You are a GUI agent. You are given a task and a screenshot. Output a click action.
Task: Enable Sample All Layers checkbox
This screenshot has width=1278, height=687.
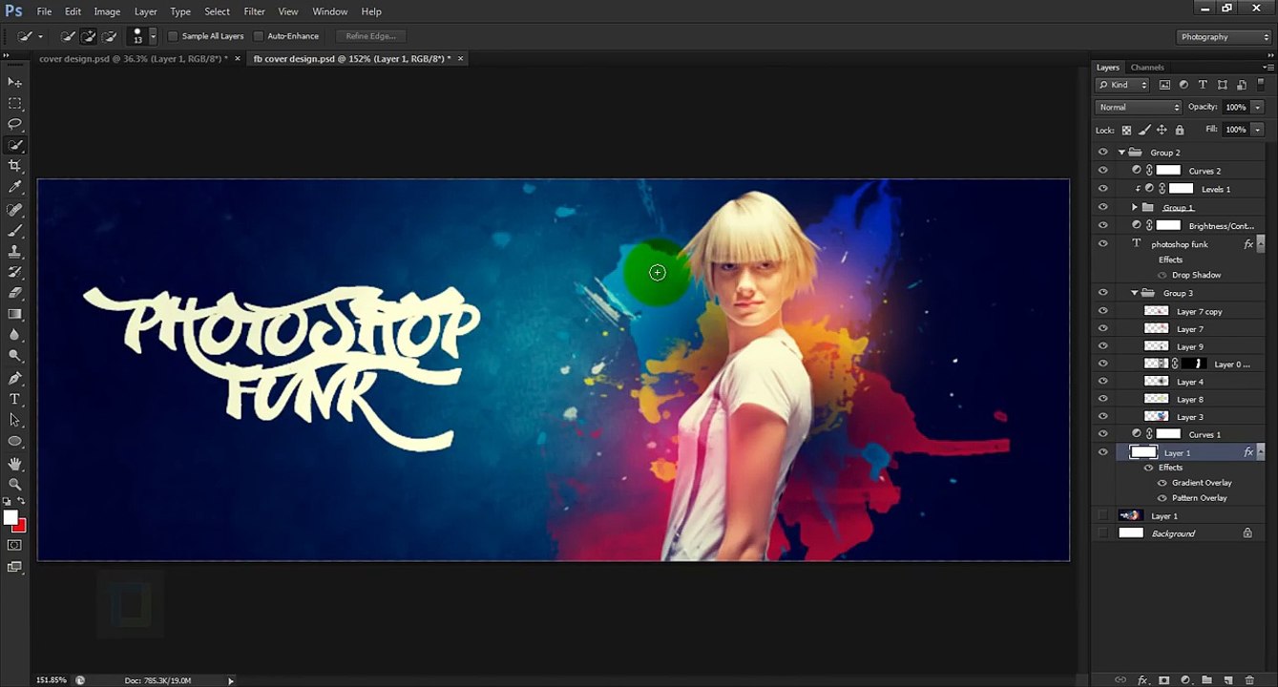(173, 36)
